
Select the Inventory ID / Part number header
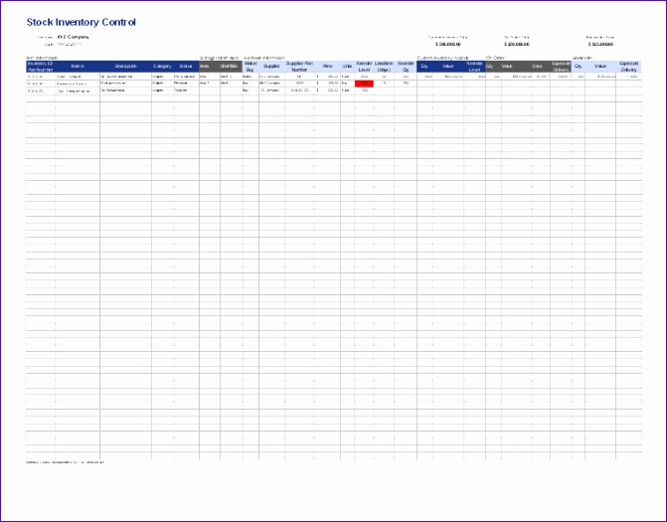(x=41, y=66)
